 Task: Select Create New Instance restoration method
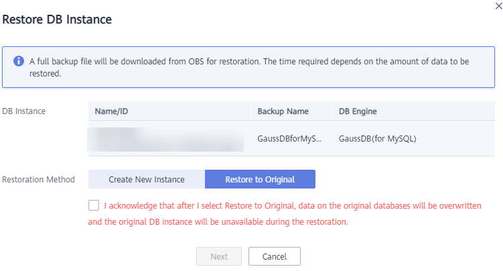pyautogui.click(x=147, y=179)
